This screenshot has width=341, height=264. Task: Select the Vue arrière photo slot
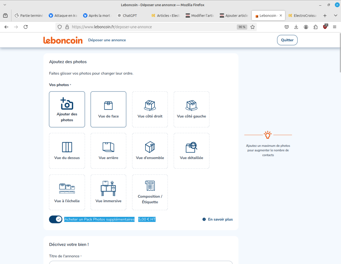[x=108, y=151]
